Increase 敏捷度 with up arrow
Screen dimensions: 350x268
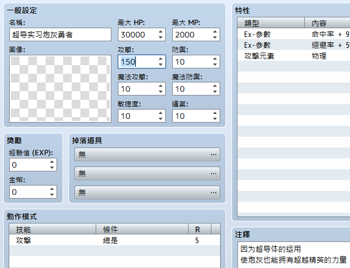[x=160, y=113]
